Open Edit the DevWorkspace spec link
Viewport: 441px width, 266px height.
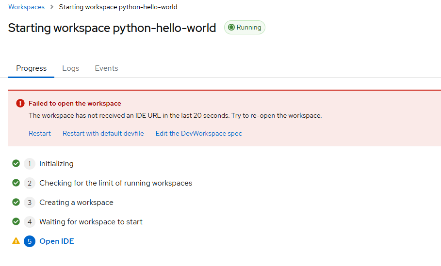(198, 133)
